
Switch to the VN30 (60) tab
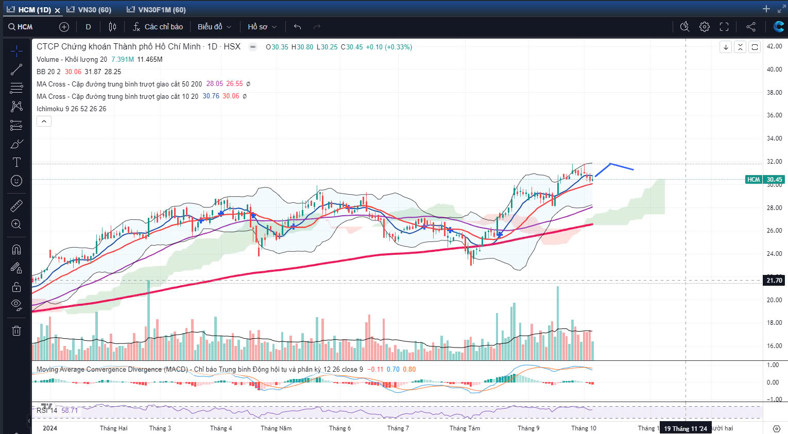(x=89, y=10)
